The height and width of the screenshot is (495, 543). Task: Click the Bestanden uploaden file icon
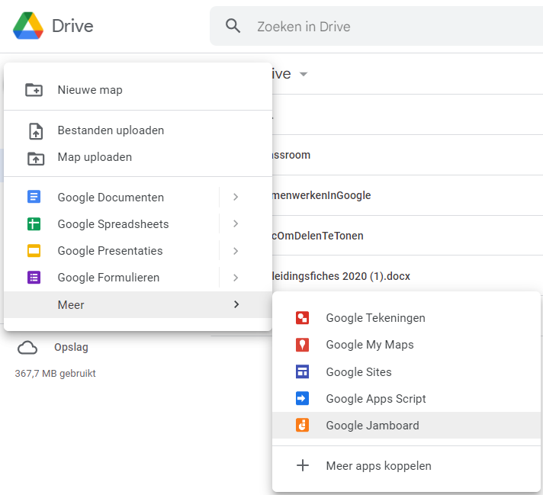point(36,131)
